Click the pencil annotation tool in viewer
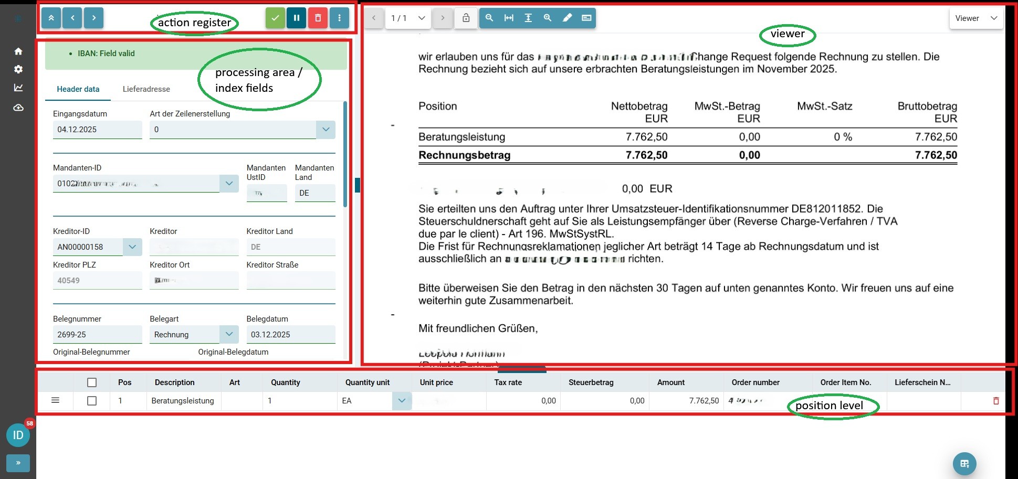 [x=567, y=18]
